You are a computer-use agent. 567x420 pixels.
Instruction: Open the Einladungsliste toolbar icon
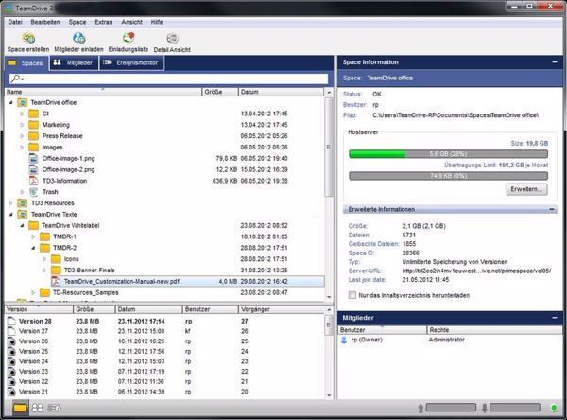click(129, 38)
